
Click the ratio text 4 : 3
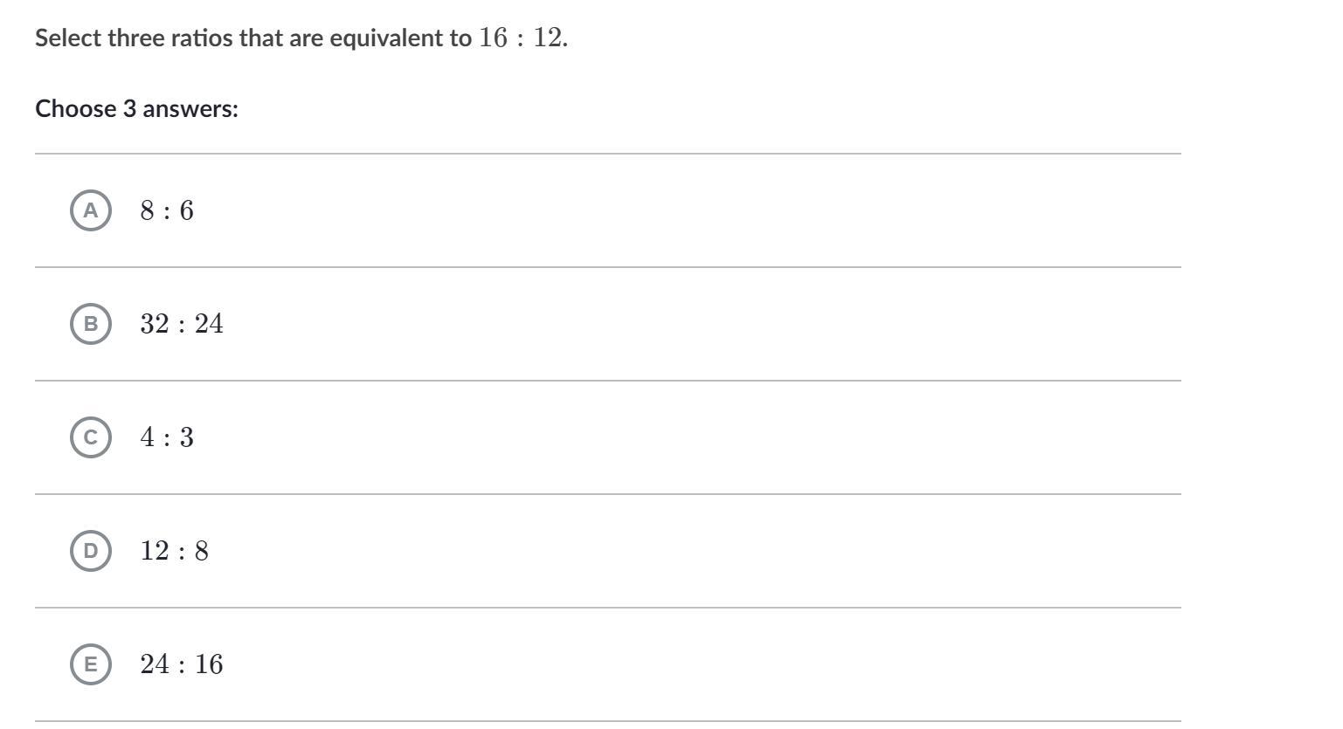167,437
